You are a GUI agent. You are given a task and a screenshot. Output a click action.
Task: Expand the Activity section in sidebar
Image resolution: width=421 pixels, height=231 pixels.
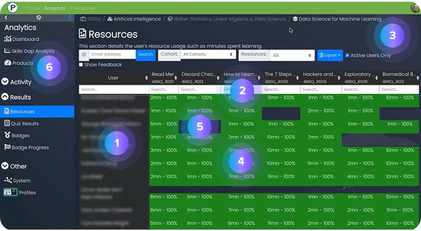pyautogui.click(x=5, y=82)
